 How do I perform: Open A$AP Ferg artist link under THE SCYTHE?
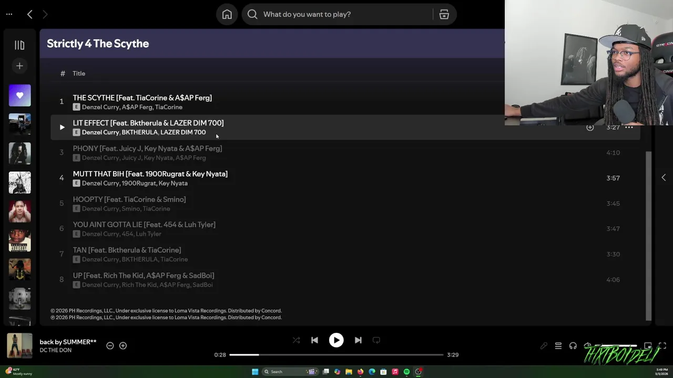[137, 107]
